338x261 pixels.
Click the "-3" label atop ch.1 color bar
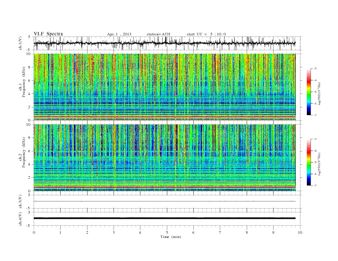tap(315, 69)
